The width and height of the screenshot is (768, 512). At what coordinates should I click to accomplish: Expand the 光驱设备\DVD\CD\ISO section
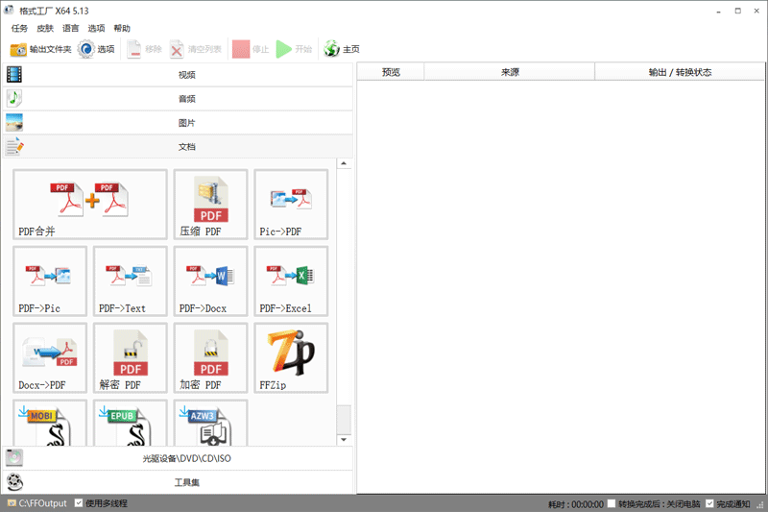pos(178,458)
